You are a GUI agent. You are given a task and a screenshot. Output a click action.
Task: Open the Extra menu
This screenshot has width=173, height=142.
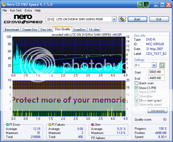[28, 10]
